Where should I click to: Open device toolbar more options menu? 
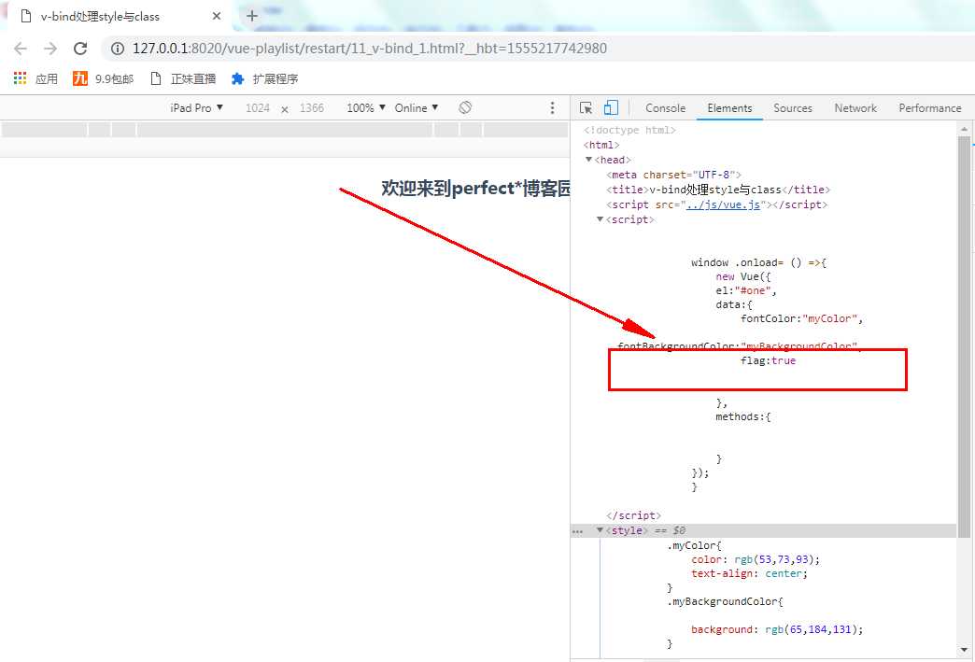point(552,108)
